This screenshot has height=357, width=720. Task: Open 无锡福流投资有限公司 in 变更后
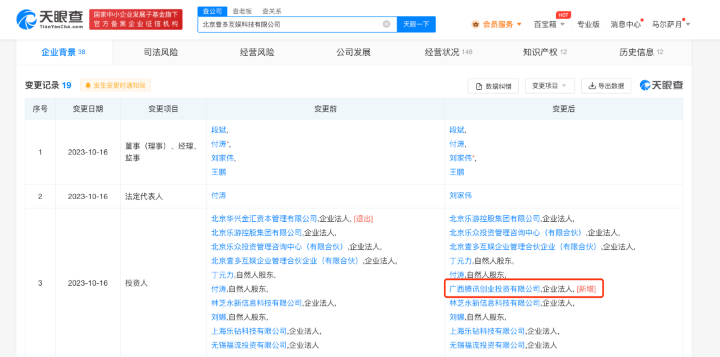tap(487, 344)
